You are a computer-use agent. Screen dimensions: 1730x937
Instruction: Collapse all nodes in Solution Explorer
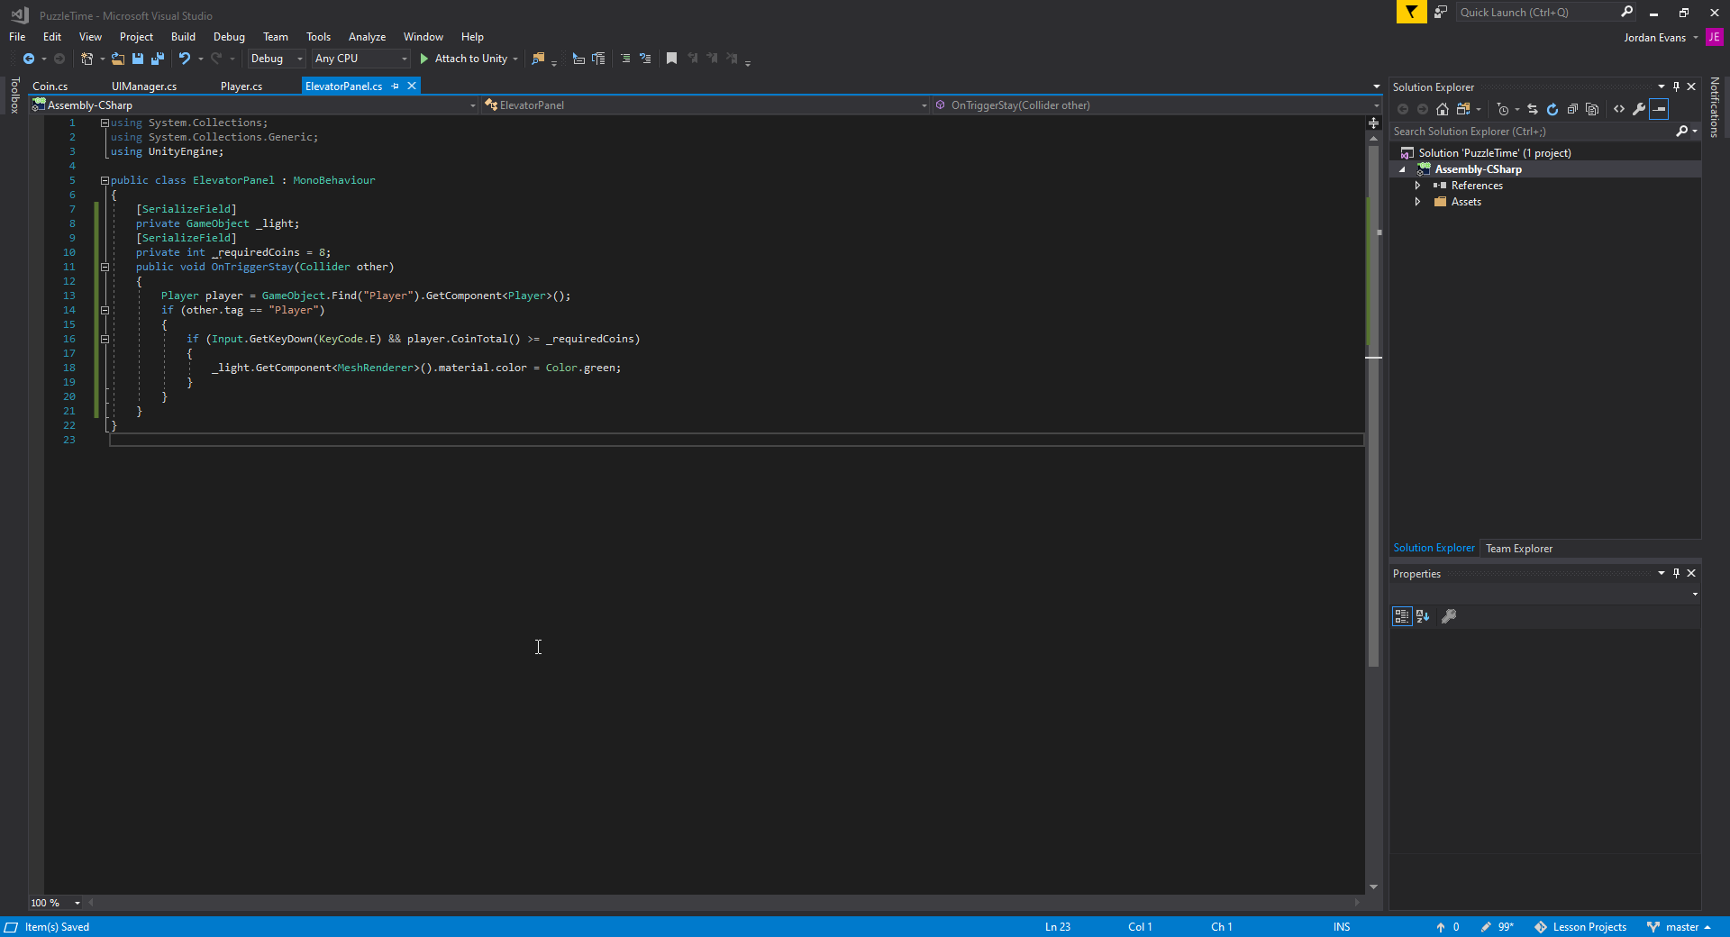[1572, 109]
